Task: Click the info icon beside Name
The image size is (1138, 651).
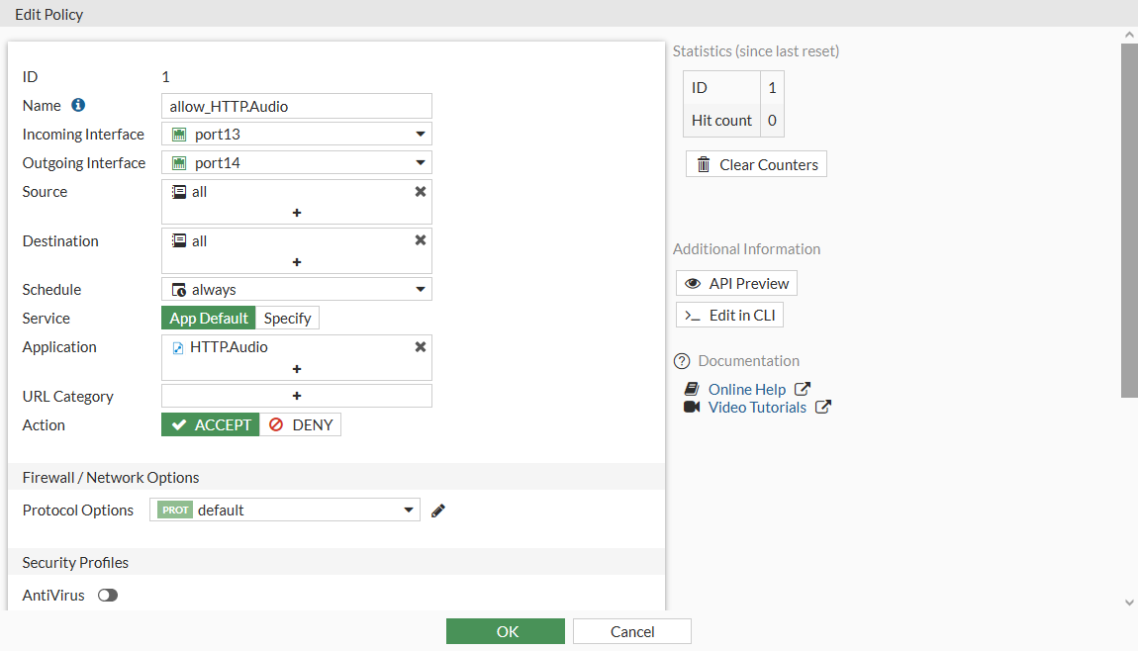Action: pos(78,105)
